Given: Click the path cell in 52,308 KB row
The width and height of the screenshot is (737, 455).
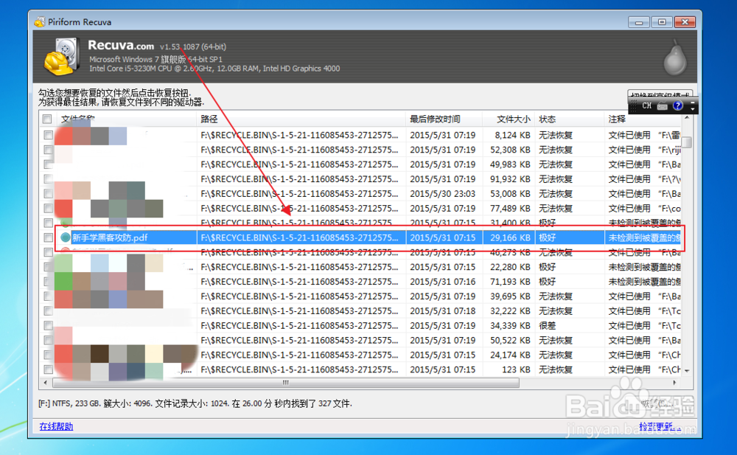Looking at the screenshot, I should (299, 150).
